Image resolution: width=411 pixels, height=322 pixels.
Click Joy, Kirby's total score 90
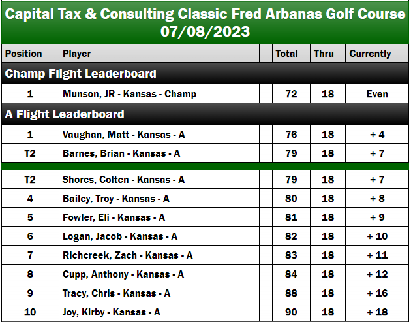click(291, 312)
